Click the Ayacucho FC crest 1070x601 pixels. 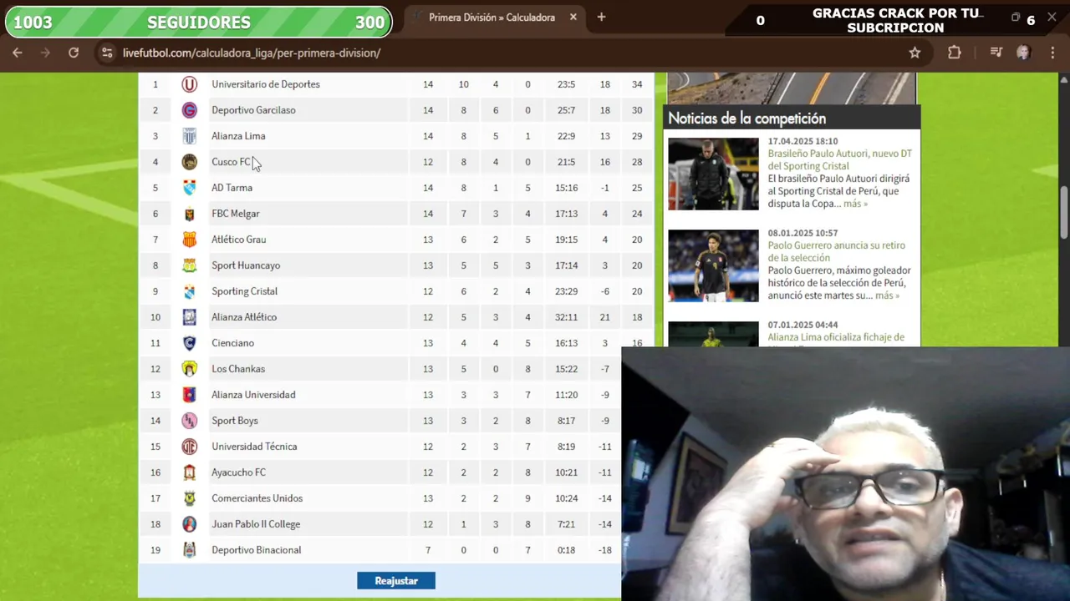[190, 472]
